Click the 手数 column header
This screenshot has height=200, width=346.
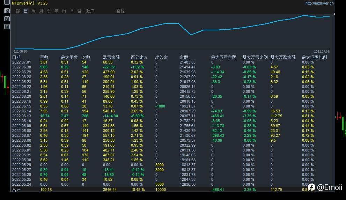click(x=44, y=57)
